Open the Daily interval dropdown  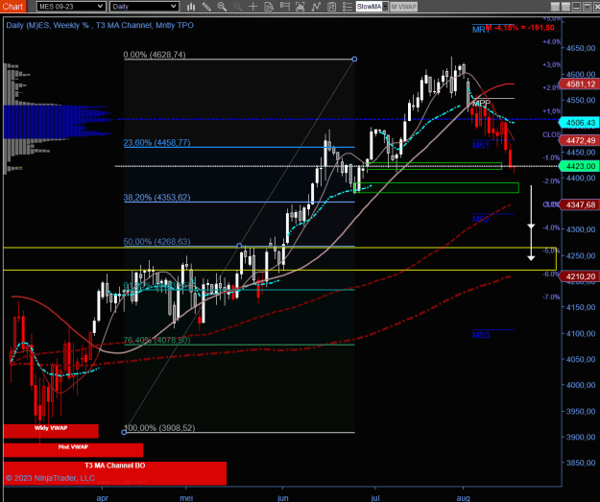(x=145, y=7)
